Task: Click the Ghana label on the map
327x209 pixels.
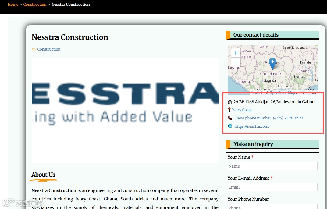Action: click(x=304, y=71)
